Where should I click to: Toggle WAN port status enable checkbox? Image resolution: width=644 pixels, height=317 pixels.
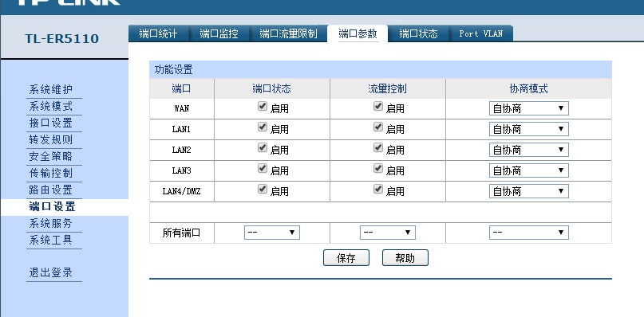click(263, 107)
